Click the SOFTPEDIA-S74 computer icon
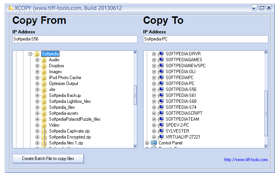This screenshot has width=275, height=173. [161, 107]
